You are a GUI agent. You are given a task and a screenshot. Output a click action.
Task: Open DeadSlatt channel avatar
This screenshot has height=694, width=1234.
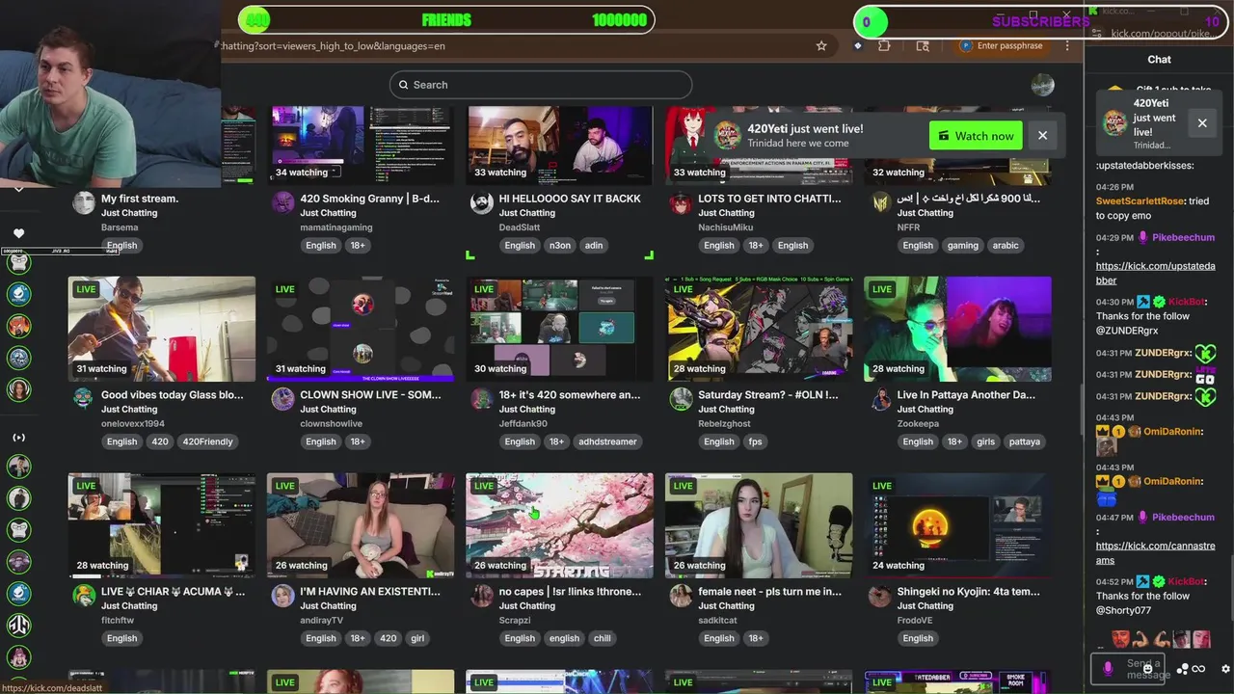pos(482,202)
